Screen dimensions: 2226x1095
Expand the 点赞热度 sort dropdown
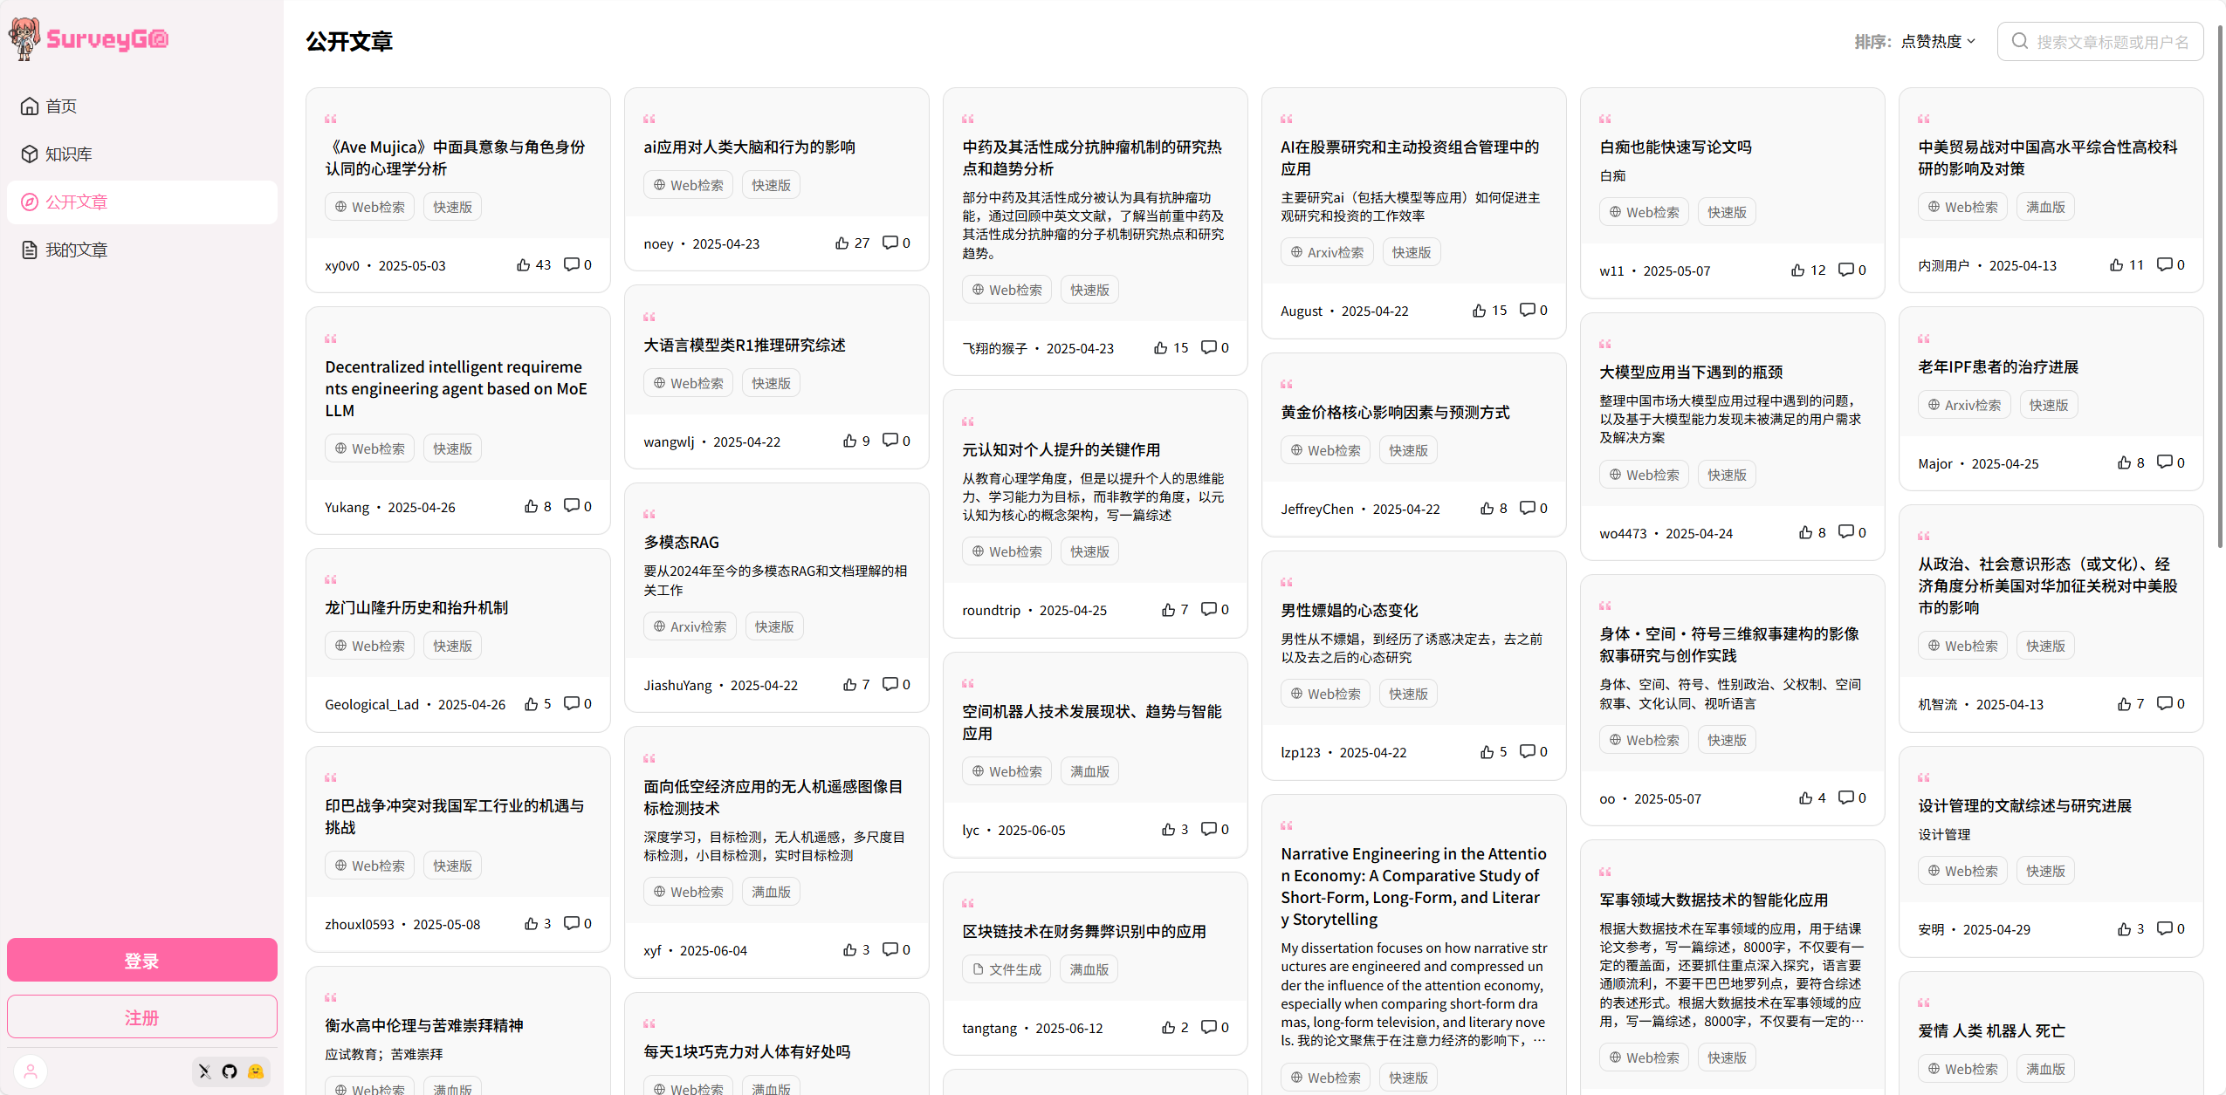point(1938,41)
